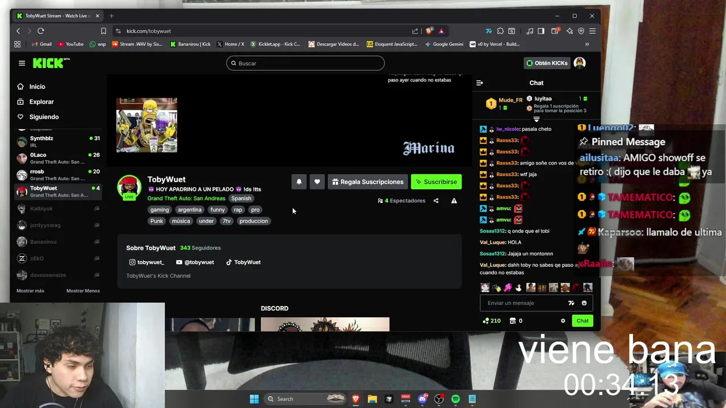
Task: Open Discord from the taskbar
Action: point(422,399)
